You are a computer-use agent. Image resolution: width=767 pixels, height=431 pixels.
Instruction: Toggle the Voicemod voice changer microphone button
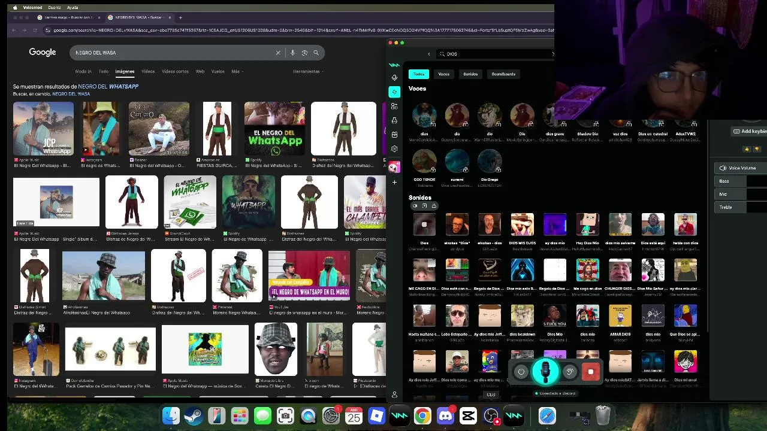[545, 372]
